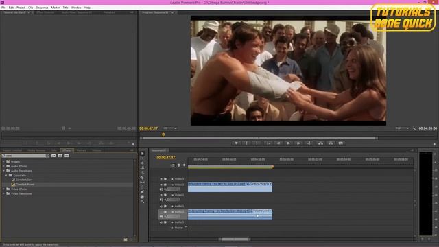Click Mark In button
The height and width of the screenshot is (247, 439).
pyautogui.click(x=247, y=143)
